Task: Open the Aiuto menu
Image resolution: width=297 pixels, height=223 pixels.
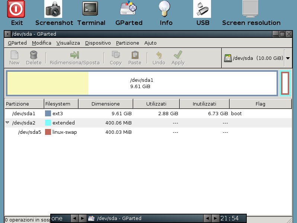Action: click(x=150, y=43)
